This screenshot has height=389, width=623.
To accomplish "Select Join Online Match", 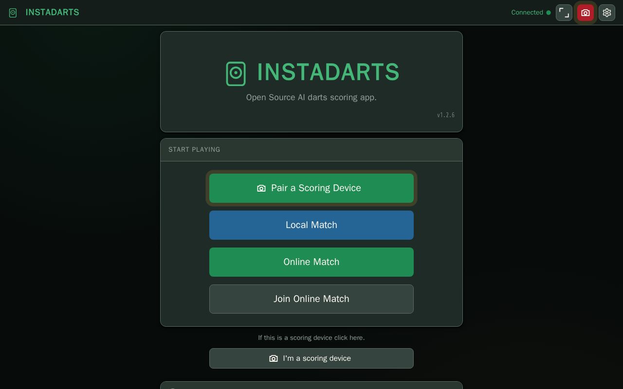I will point(311,299).
